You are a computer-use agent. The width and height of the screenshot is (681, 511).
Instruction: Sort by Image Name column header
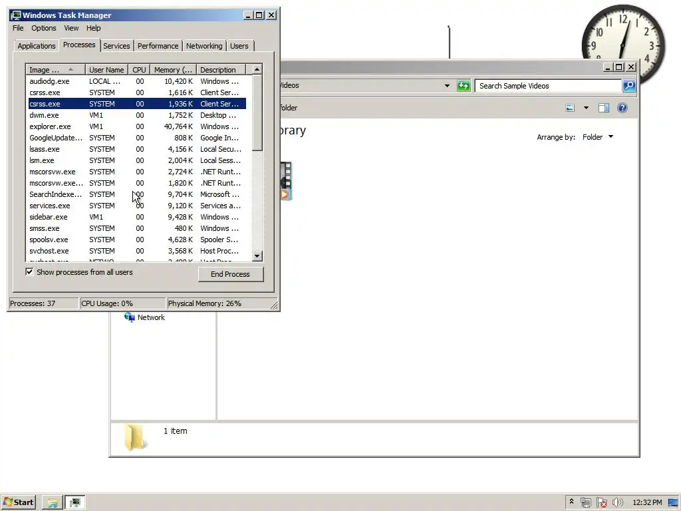[x=55, y=69]
